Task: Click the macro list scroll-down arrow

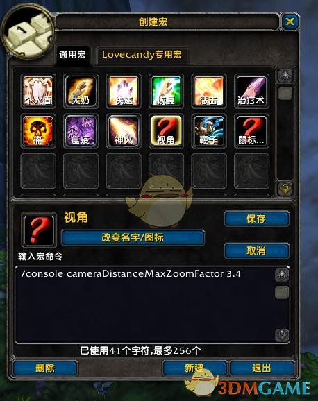Action: (285, 189)
